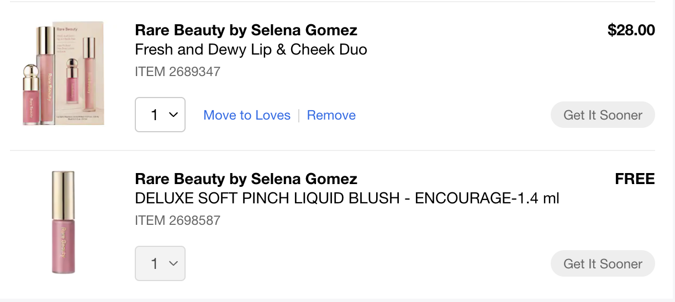Screen dimensions: 675x302
Task: Click Rare Beauty brand name above Lip & Cheek Duo
Action: (x=246, y=30)
